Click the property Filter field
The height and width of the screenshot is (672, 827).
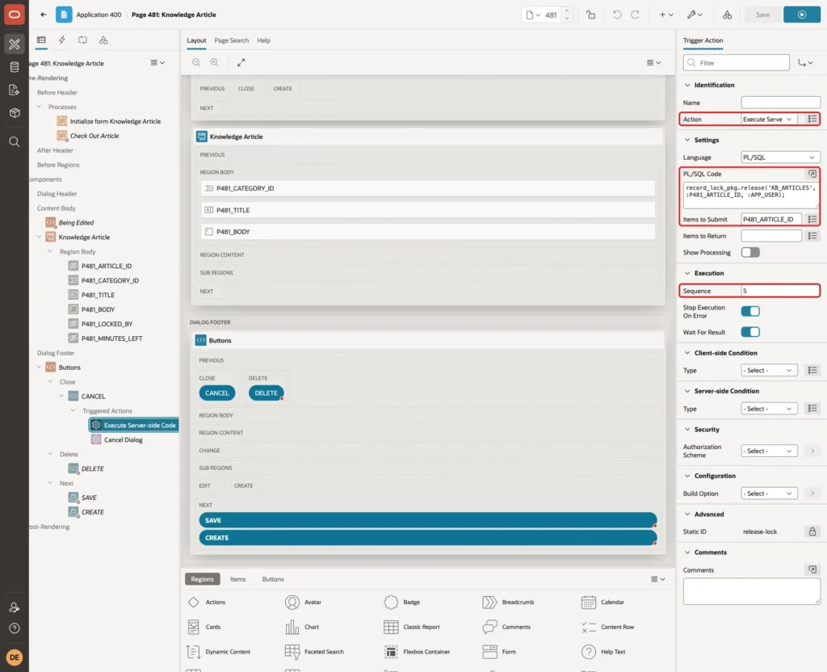737,63
